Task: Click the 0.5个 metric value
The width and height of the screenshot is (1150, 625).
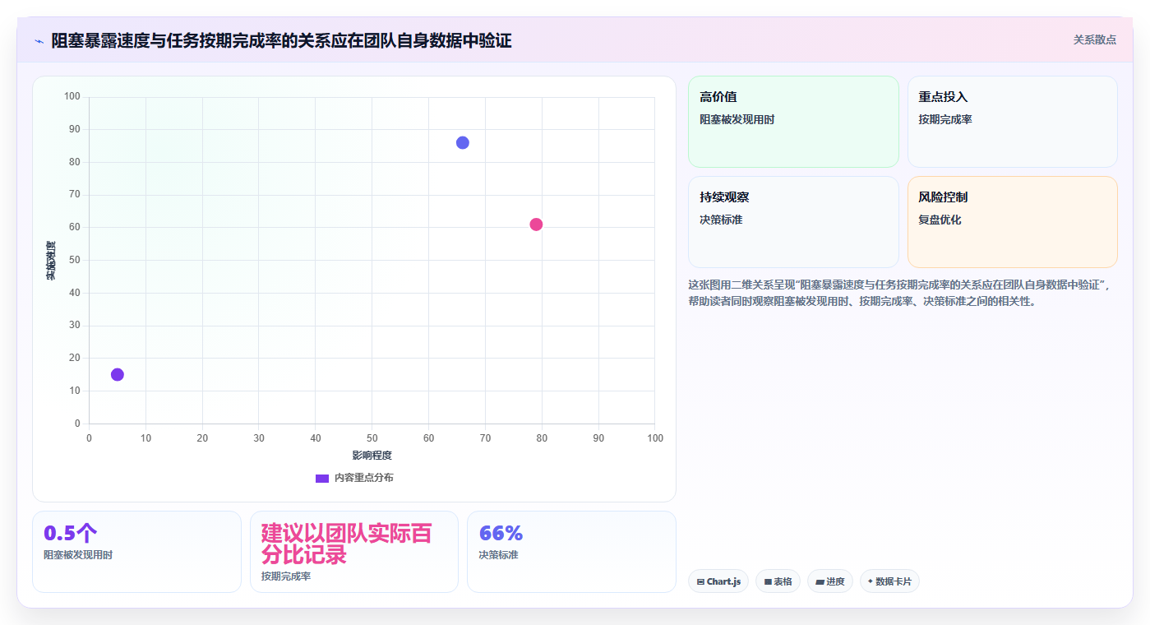Action: click(71, 533)
